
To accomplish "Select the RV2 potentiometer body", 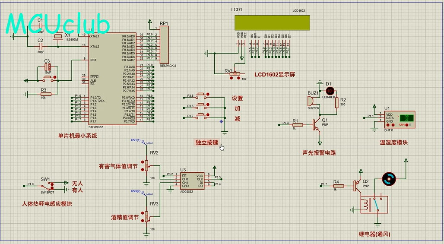I will pos(147,165).
